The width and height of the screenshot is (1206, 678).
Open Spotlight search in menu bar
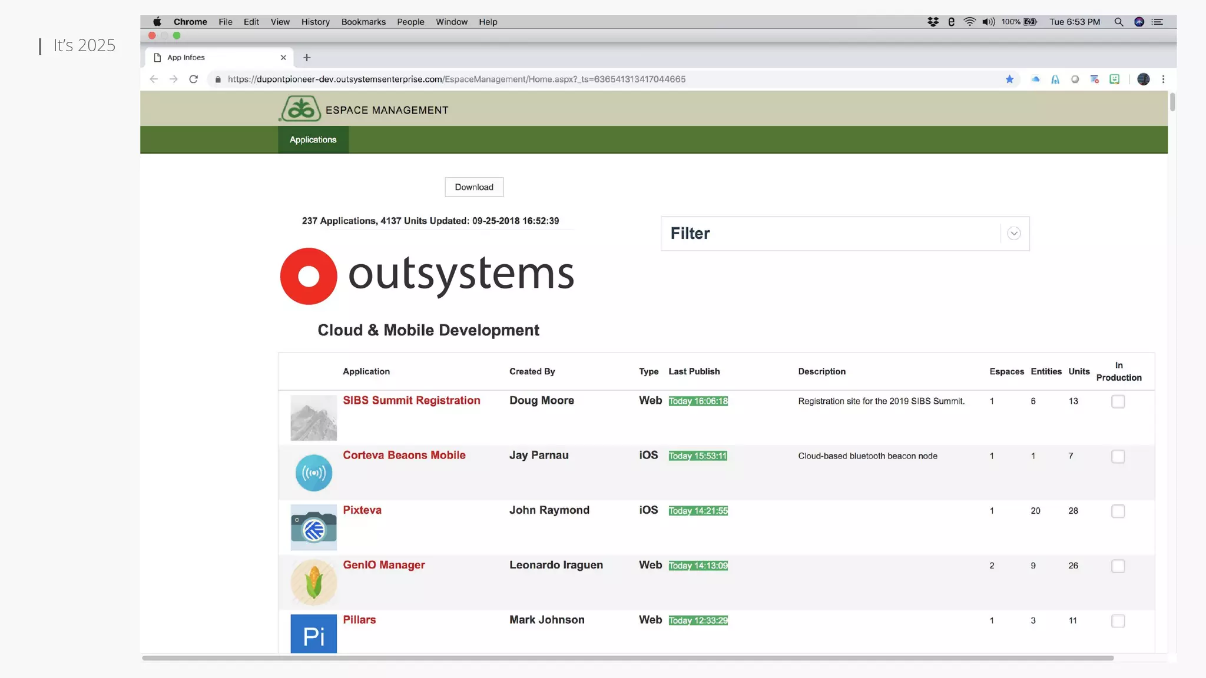1118,22
